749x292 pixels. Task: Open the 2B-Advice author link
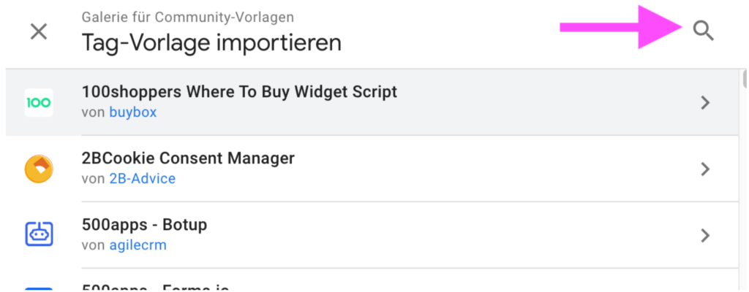(142, 179)
